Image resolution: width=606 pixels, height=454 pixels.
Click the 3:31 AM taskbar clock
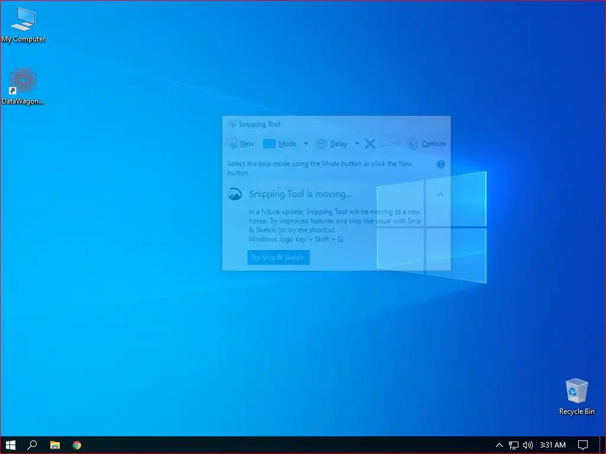point(553,445)
